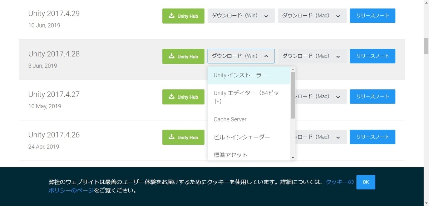This screenshot has width=429, height=206.
Task: Collapse ダウンロード (Win) dropdown for Unity 2017.4.28
Action: tap(241, 56)
